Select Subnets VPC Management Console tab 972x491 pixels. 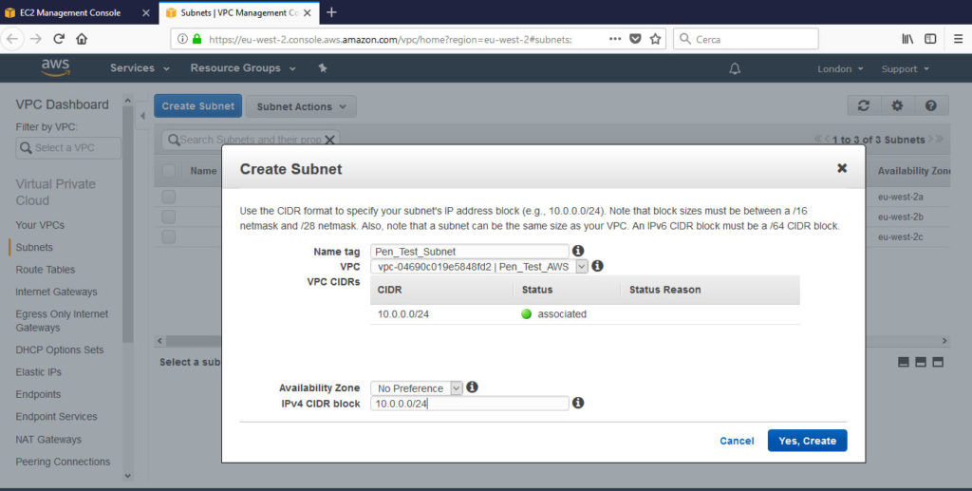[239, 12]
